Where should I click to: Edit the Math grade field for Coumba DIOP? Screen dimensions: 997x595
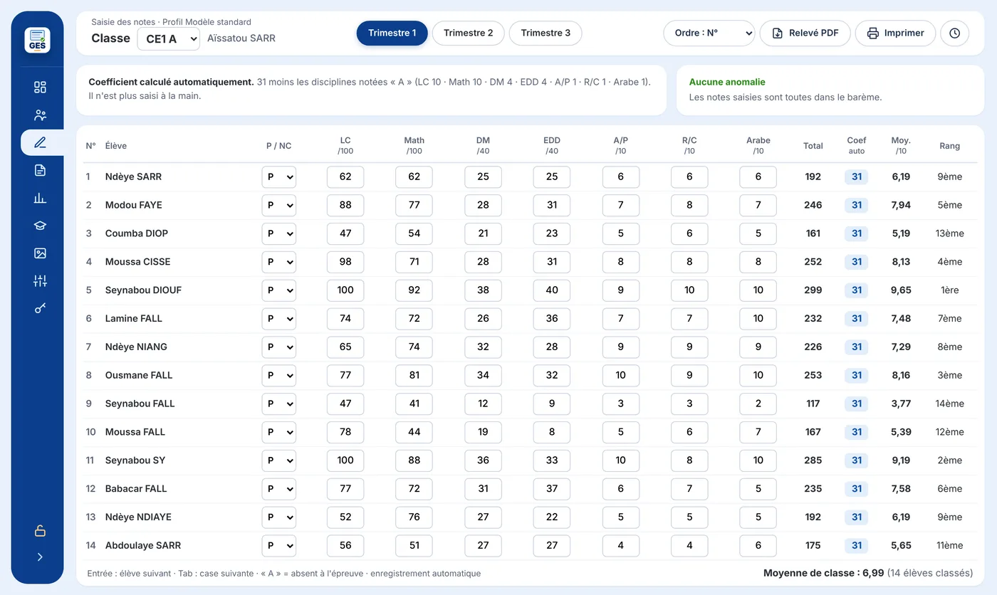tap(414, 234)
